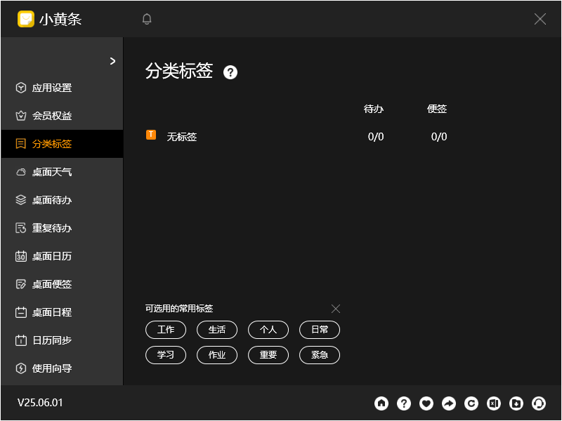Image resolution: width=562 pixels, height=421 pixels.
Task: Dismiss the 常用标签 panel with the X
Action: tap(336, 309)
